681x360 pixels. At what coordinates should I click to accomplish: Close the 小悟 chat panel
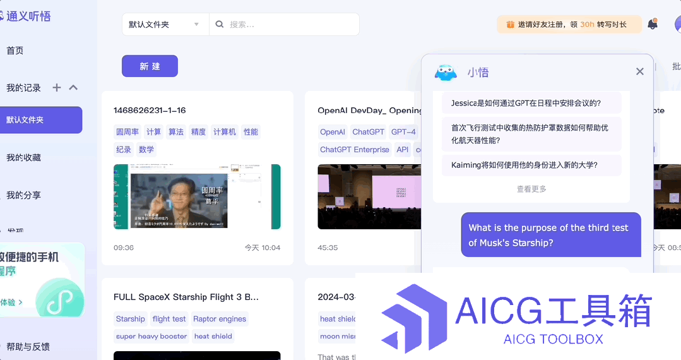[x=640, y=71]
